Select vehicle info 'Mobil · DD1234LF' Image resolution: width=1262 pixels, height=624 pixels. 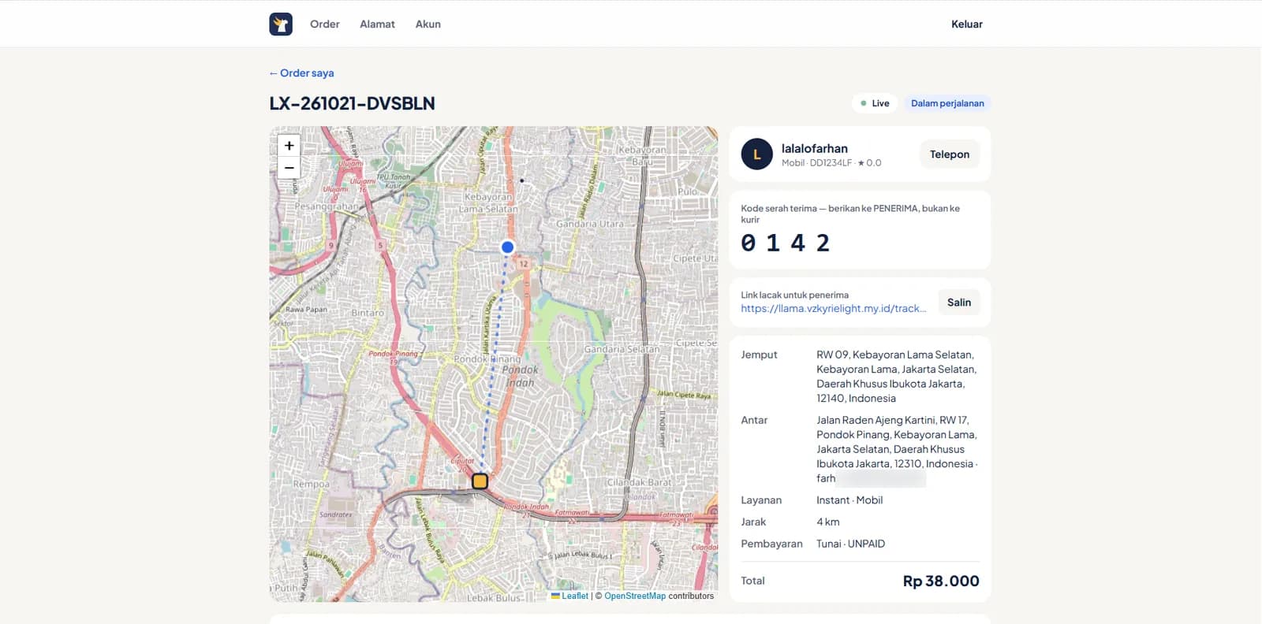[816, 163]
